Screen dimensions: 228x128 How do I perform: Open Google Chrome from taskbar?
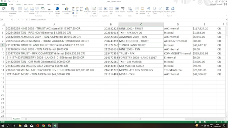click(43, 126)
